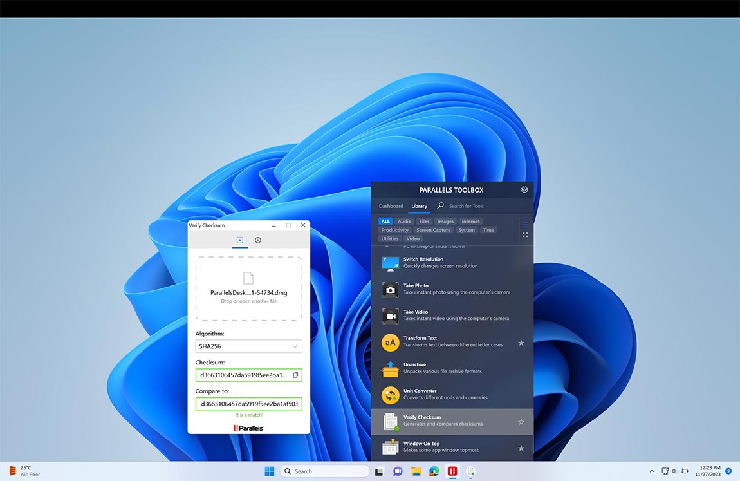Open the Algorithm dropdown showing SHA256

pos(248,346)
